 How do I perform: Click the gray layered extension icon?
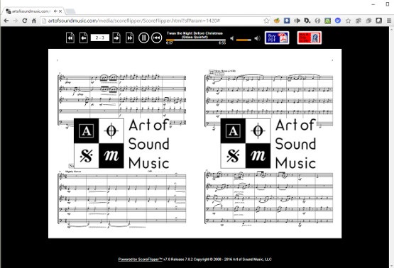coord(368,21)
